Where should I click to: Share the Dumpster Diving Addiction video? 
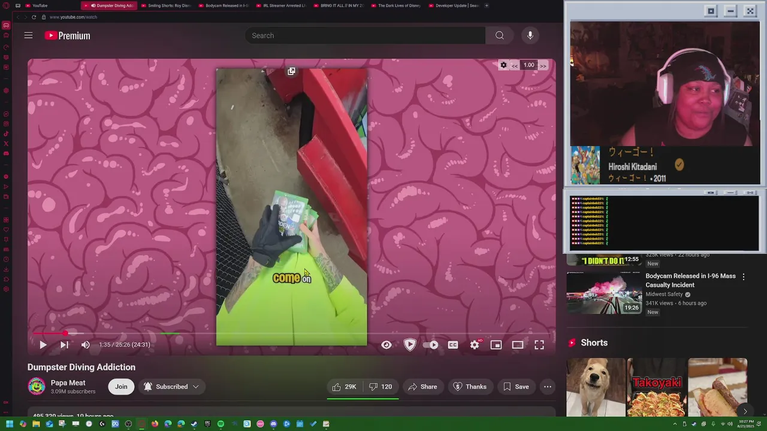click(x=422, y=387)
